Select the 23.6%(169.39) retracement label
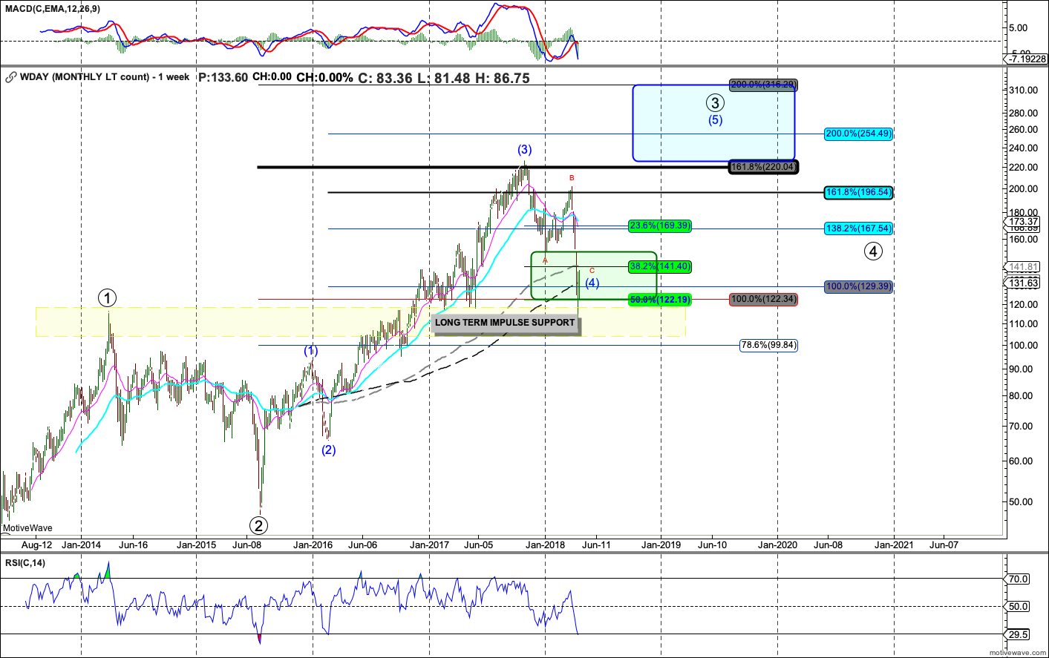Viewport: 1049px width, 658px height. click(660, 226)
